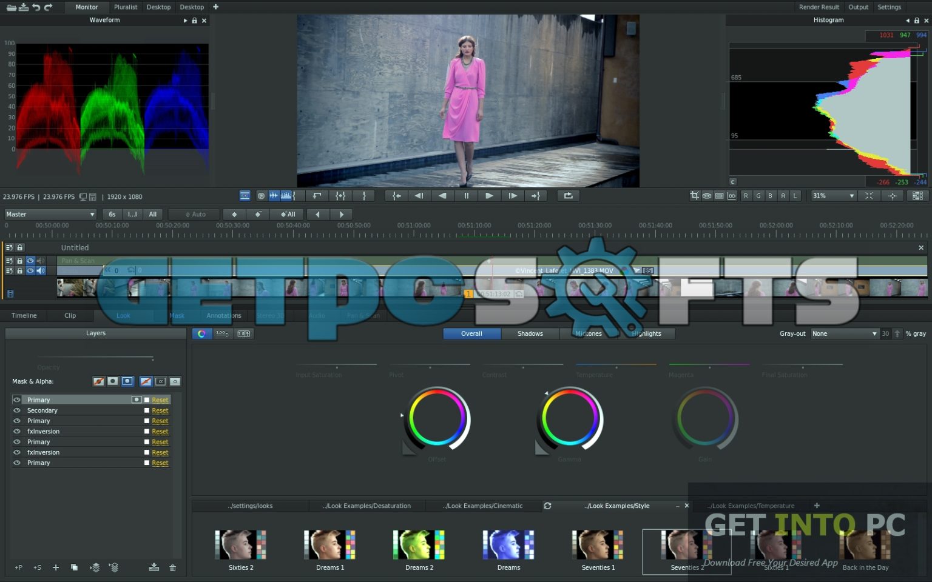
Task: Toggle the B channel view
Action: (x=770, y=196)
